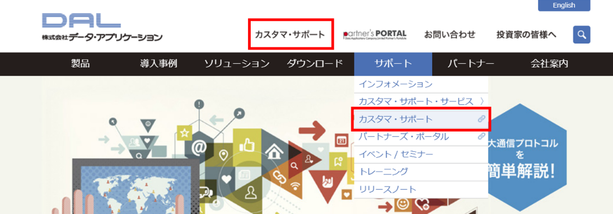
Task: Select イベント / セミナー menu entry
Action: [x=421, y=155]
